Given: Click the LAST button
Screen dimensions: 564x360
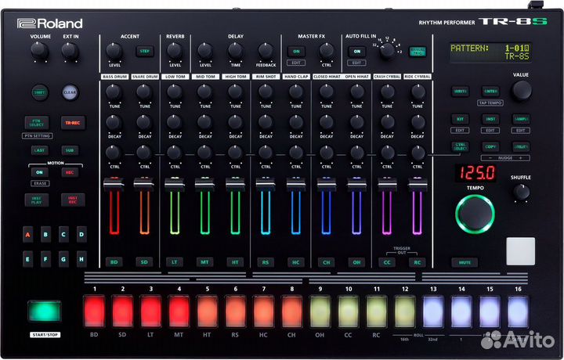Looking at the screenshot, I should 40,150.
